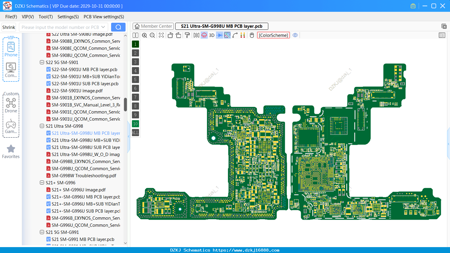Open the Tool(T) menu
This screenshot has width=450, height=253.
pos(46,17)
